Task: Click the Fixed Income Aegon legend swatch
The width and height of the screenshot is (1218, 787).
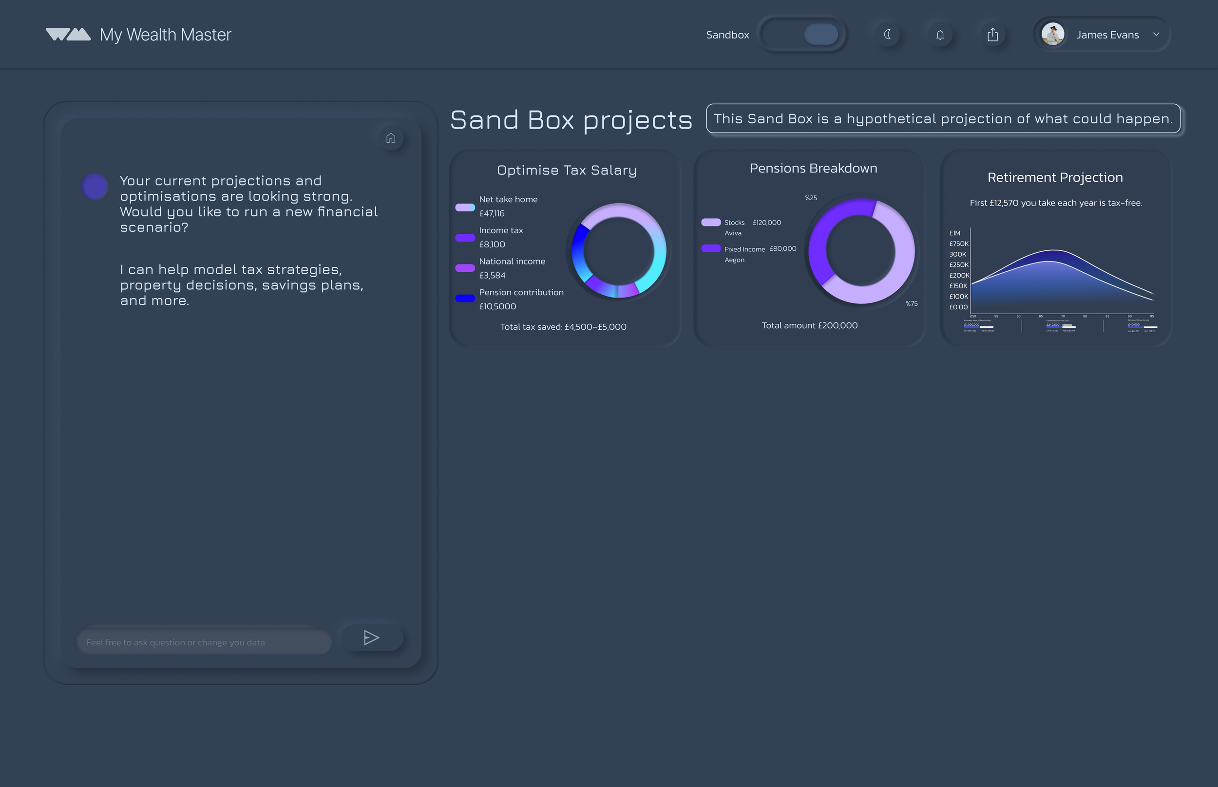Action: click(x=710, y=248)
